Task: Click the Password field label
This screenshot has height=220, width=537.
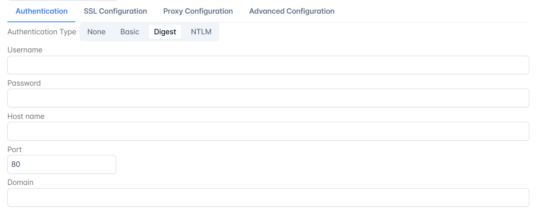Action: coord(24,83)
